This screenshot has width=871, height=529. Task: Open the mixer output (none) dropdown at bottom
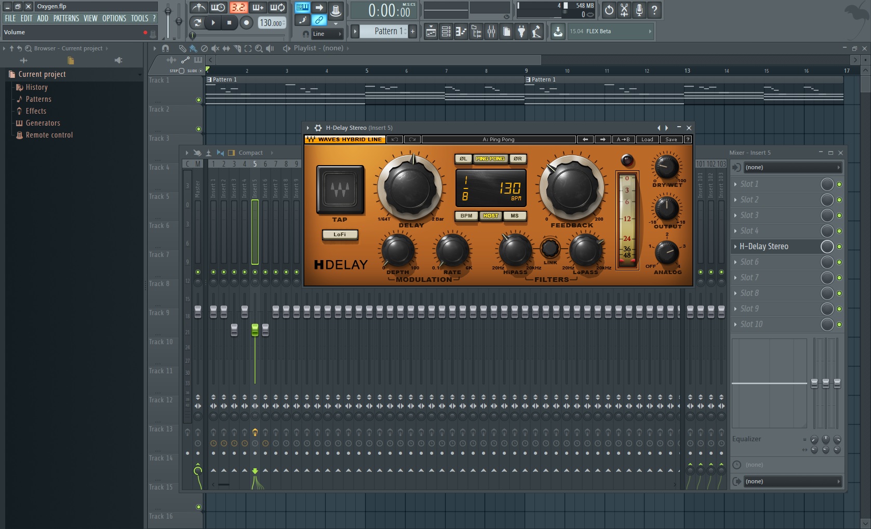coord(792,481)
